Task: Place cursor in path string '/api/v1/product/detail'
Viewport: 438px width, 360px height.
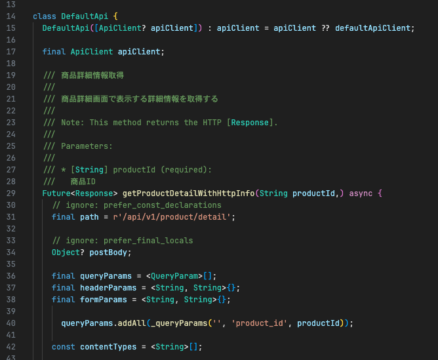Action: pos(174,217)
